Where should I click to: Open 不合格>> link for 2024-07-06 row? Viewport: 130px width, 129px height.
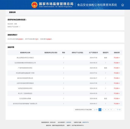117,58
